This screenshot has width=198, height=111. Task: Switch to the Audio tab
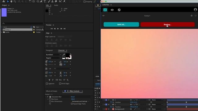(56, 5)
